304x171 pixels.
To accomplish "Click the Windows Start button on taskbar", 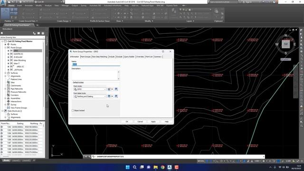I will [x=128, y=167].
